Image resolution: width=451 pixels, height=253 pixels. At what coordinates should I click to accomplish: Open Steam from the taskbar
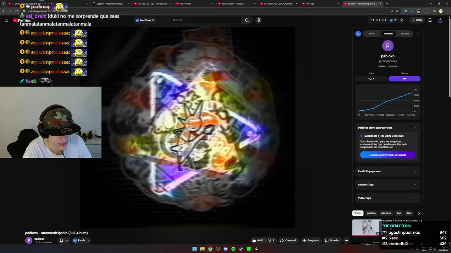pos(241,249)
